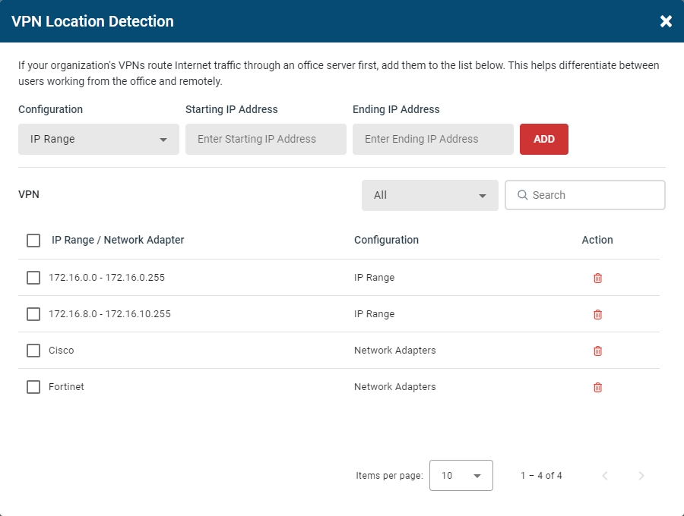Open the Items per page dropdown
The height and width of the screenshot is (516, 684).
point(461,476)
